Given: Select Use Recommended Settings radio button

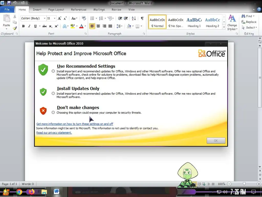Looking at the screenshot, I should coord(53,71).
